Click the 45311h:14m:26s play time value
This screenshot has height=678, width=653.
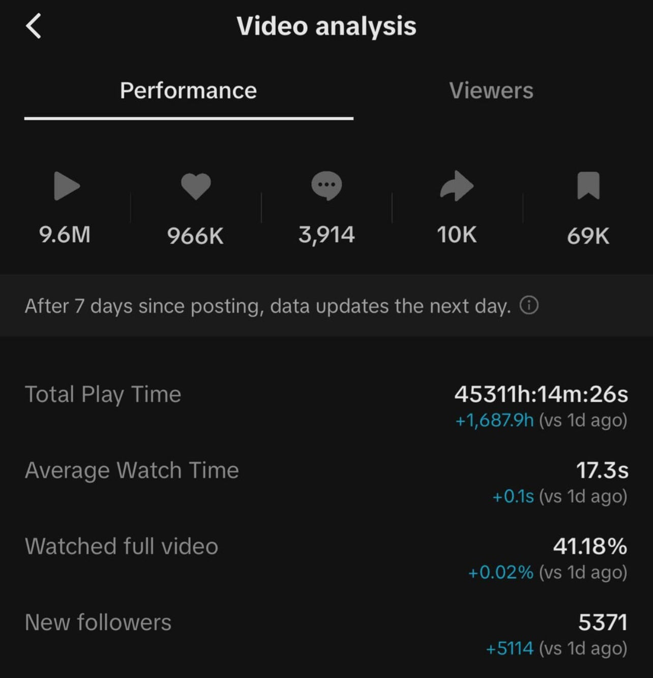[x=541, y=394]
